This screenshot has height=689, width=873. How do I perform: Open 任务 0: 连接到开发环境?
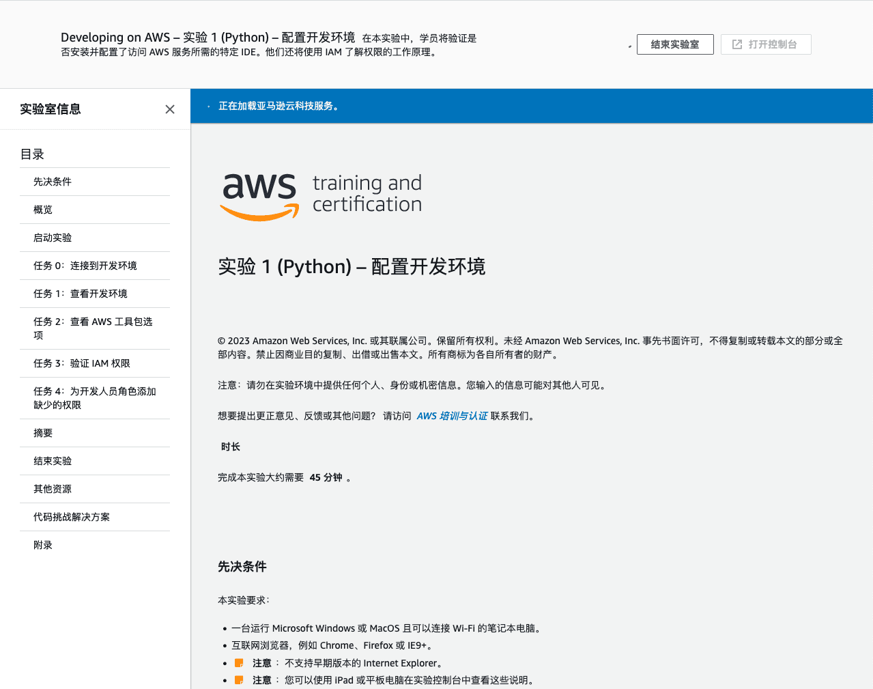(x=85, y=266)
